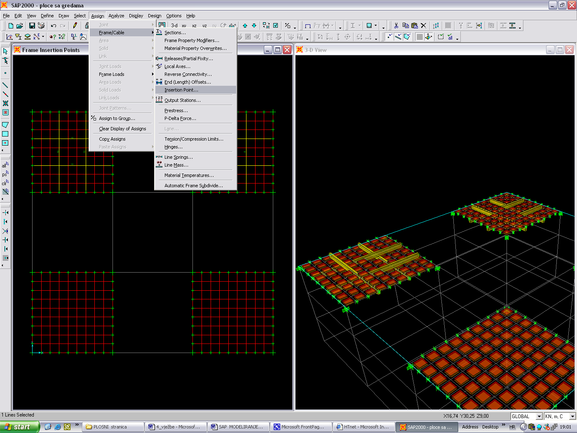Click the perspective glasses toggle icon
This screenshot has height=433, width=577.
click(x=233, y=26)
